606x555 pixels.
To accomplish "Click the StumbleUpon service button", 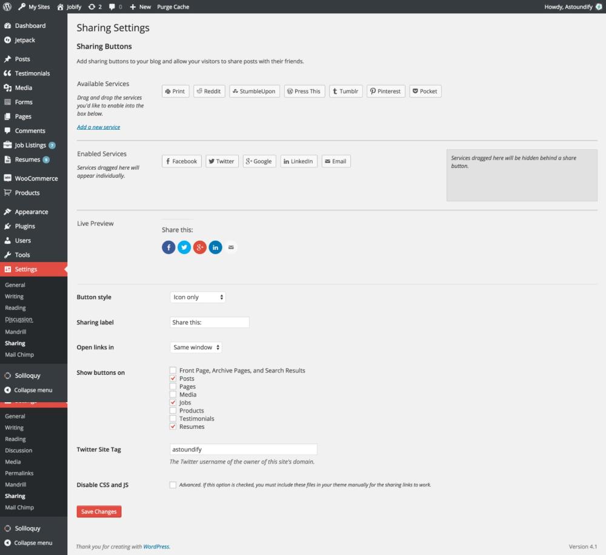I will (x=255, y=91).
